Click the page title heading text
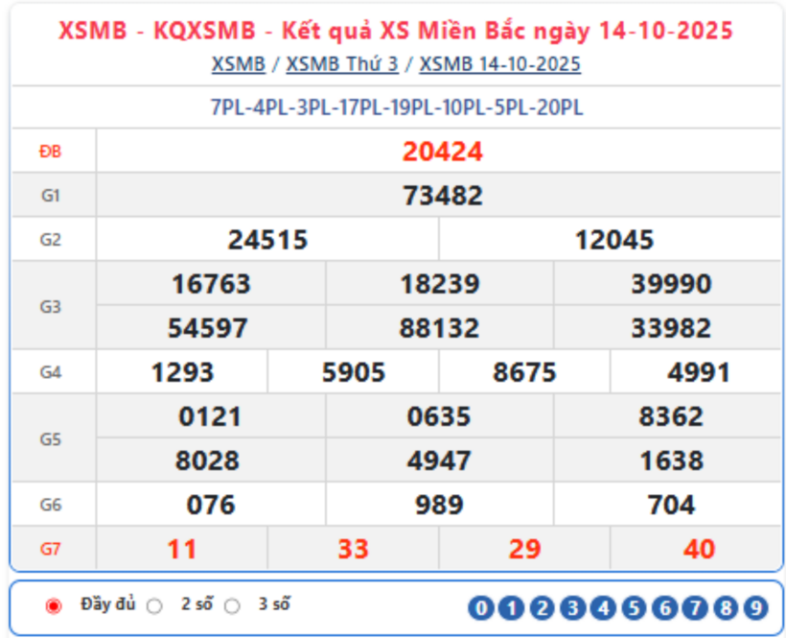Viewport: 786px width, 638px height. pos(396,32)
